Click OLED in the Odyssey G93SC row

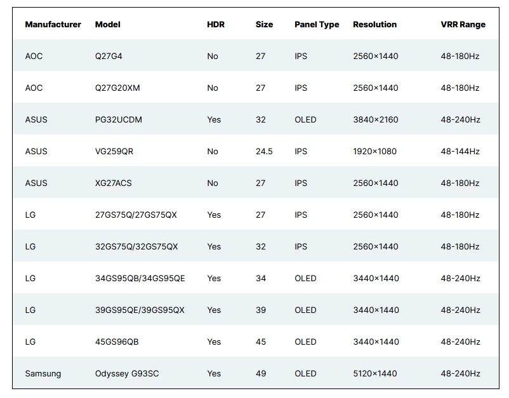305,374
